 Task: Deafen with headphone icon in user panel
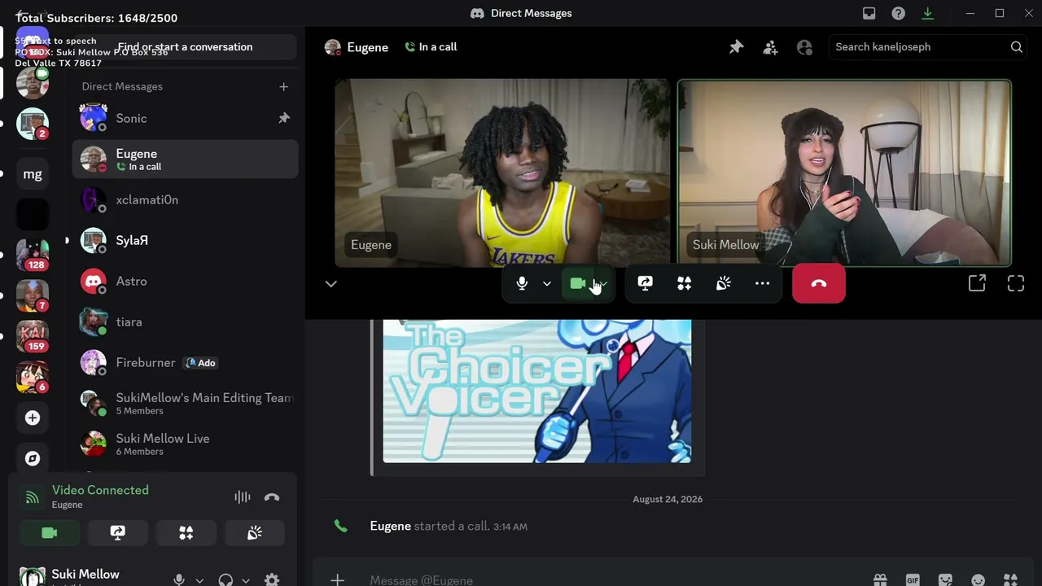225,579
